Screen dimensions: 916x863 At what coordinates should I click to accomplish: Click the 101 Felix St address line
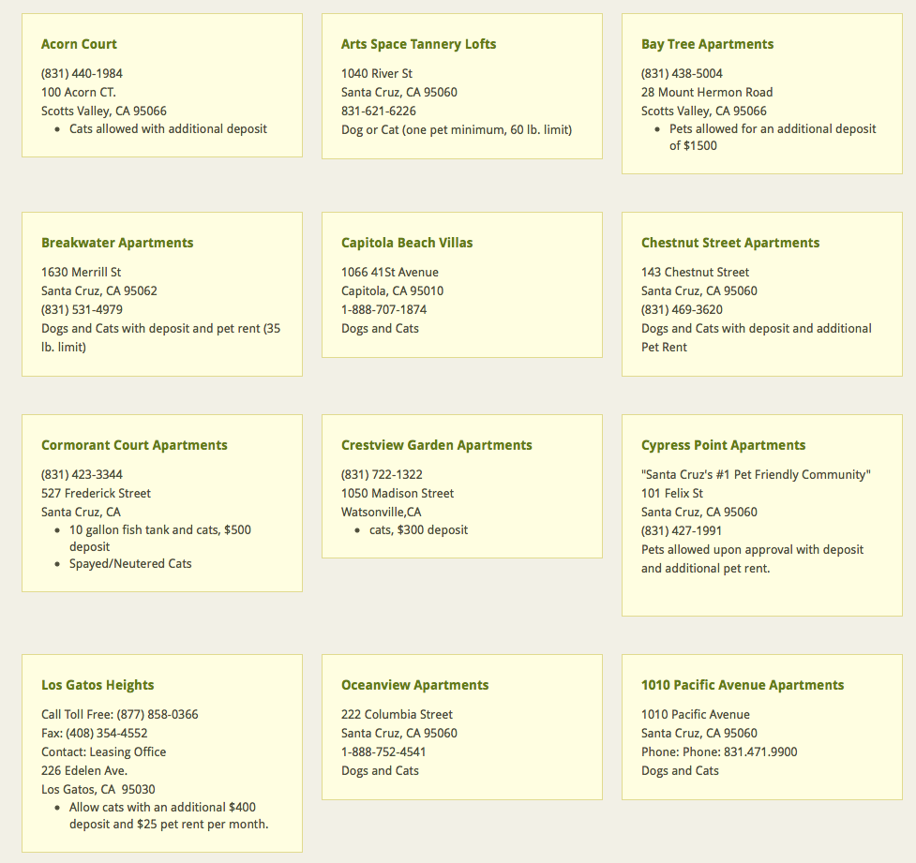tap(672, 494)
